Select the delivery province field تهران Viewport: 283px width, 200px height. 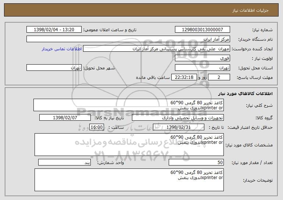point(202,68)
